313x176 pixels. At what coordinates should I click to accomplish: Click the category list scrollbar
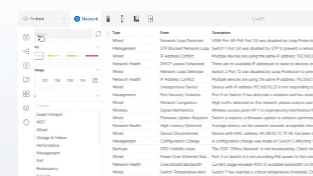99,128
